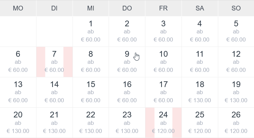This screenshot has width=254, height=138.
Task: Choose day 18 priced € 130.00
Action: pyautogui.click(x=200, y=92)
